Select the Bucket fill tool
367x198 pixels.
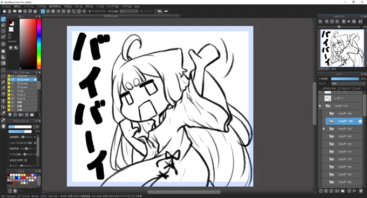tap(3, 57)
